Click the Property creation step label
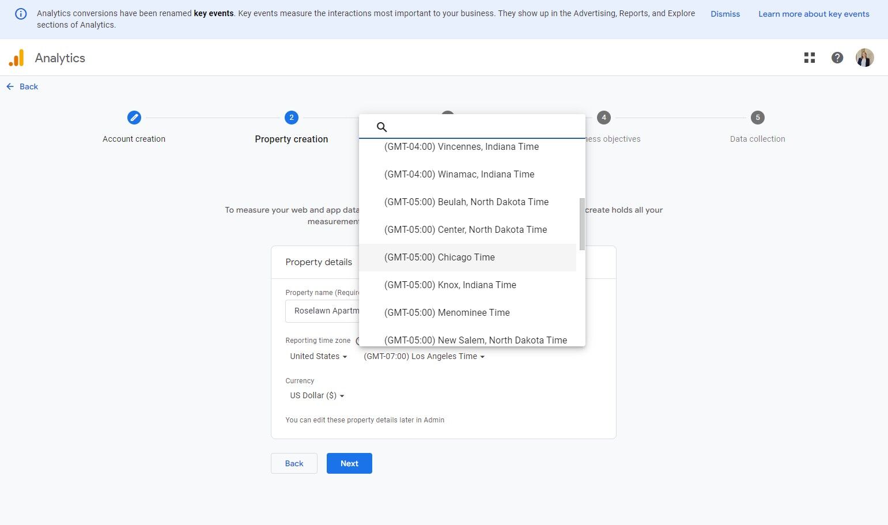 pos(292,139)
